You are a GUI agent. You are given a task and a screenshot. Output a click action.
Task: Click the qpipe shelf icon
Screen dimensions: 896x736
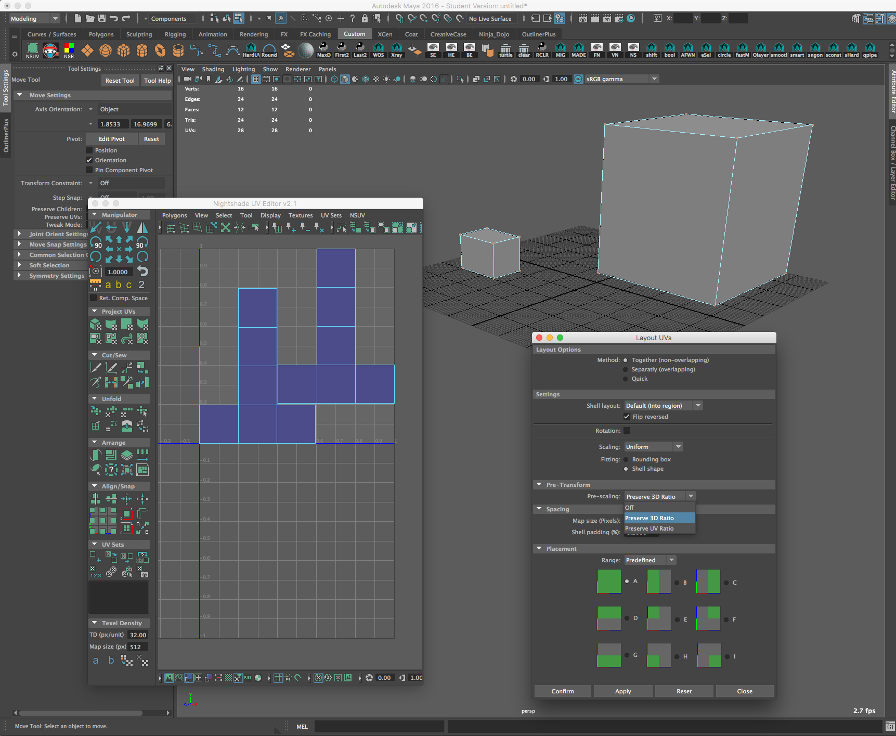[869, 50]
